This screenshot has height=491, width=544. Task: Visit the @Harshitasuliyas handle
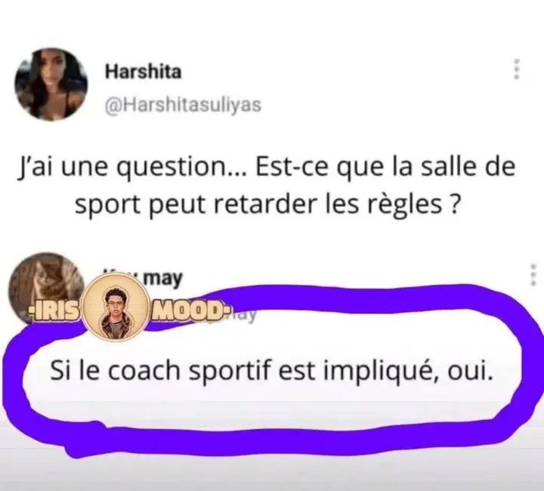183,105
